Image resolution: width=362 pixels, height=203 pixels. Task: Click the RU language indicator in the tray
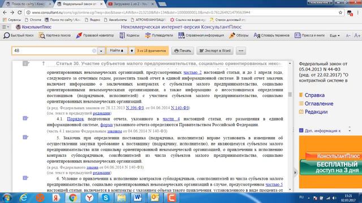tap(301, 197)
